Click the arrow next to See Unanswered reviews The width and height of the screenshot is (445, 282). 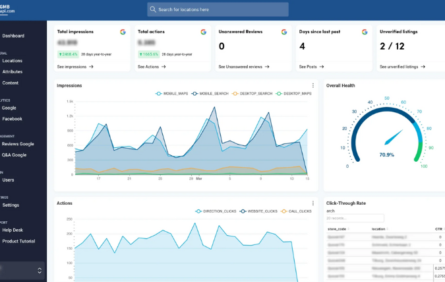267,67
